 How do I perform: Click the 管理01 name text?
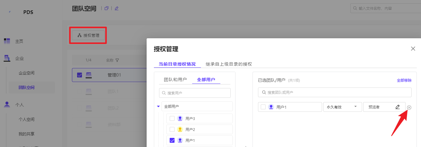114,75
